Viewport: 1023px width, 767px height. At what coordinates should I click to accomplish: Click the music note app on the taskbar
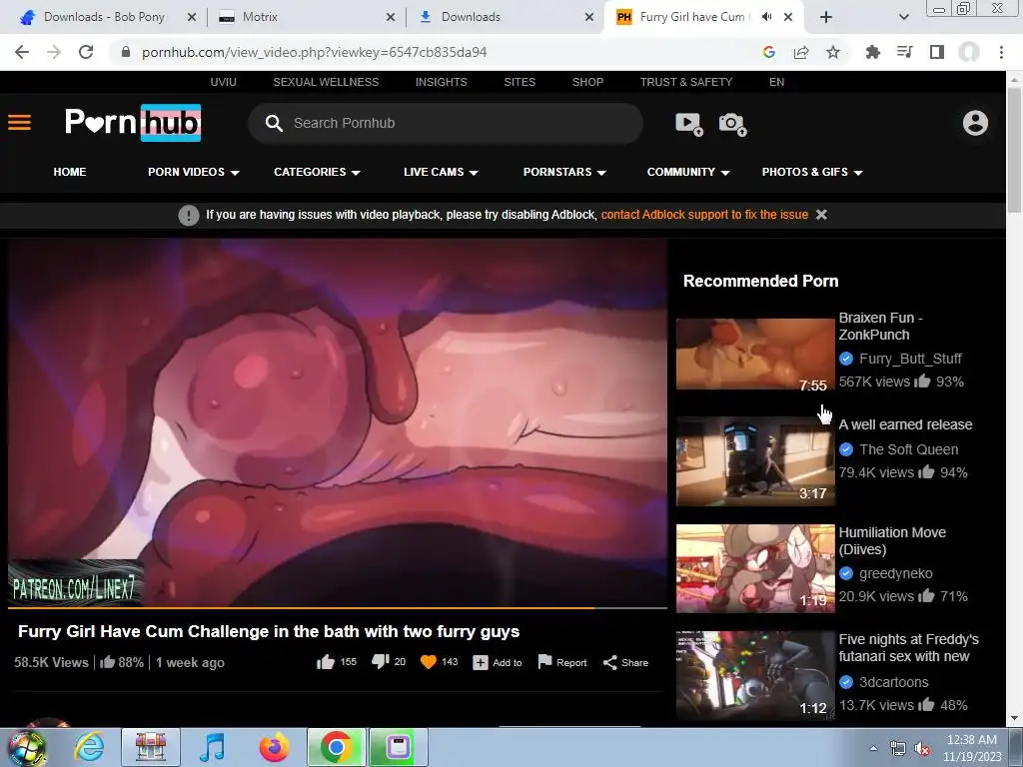click(213, 747)
